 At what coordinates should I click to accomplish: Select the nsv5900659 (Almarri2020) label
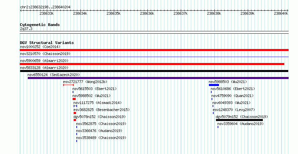click(44, 61)
